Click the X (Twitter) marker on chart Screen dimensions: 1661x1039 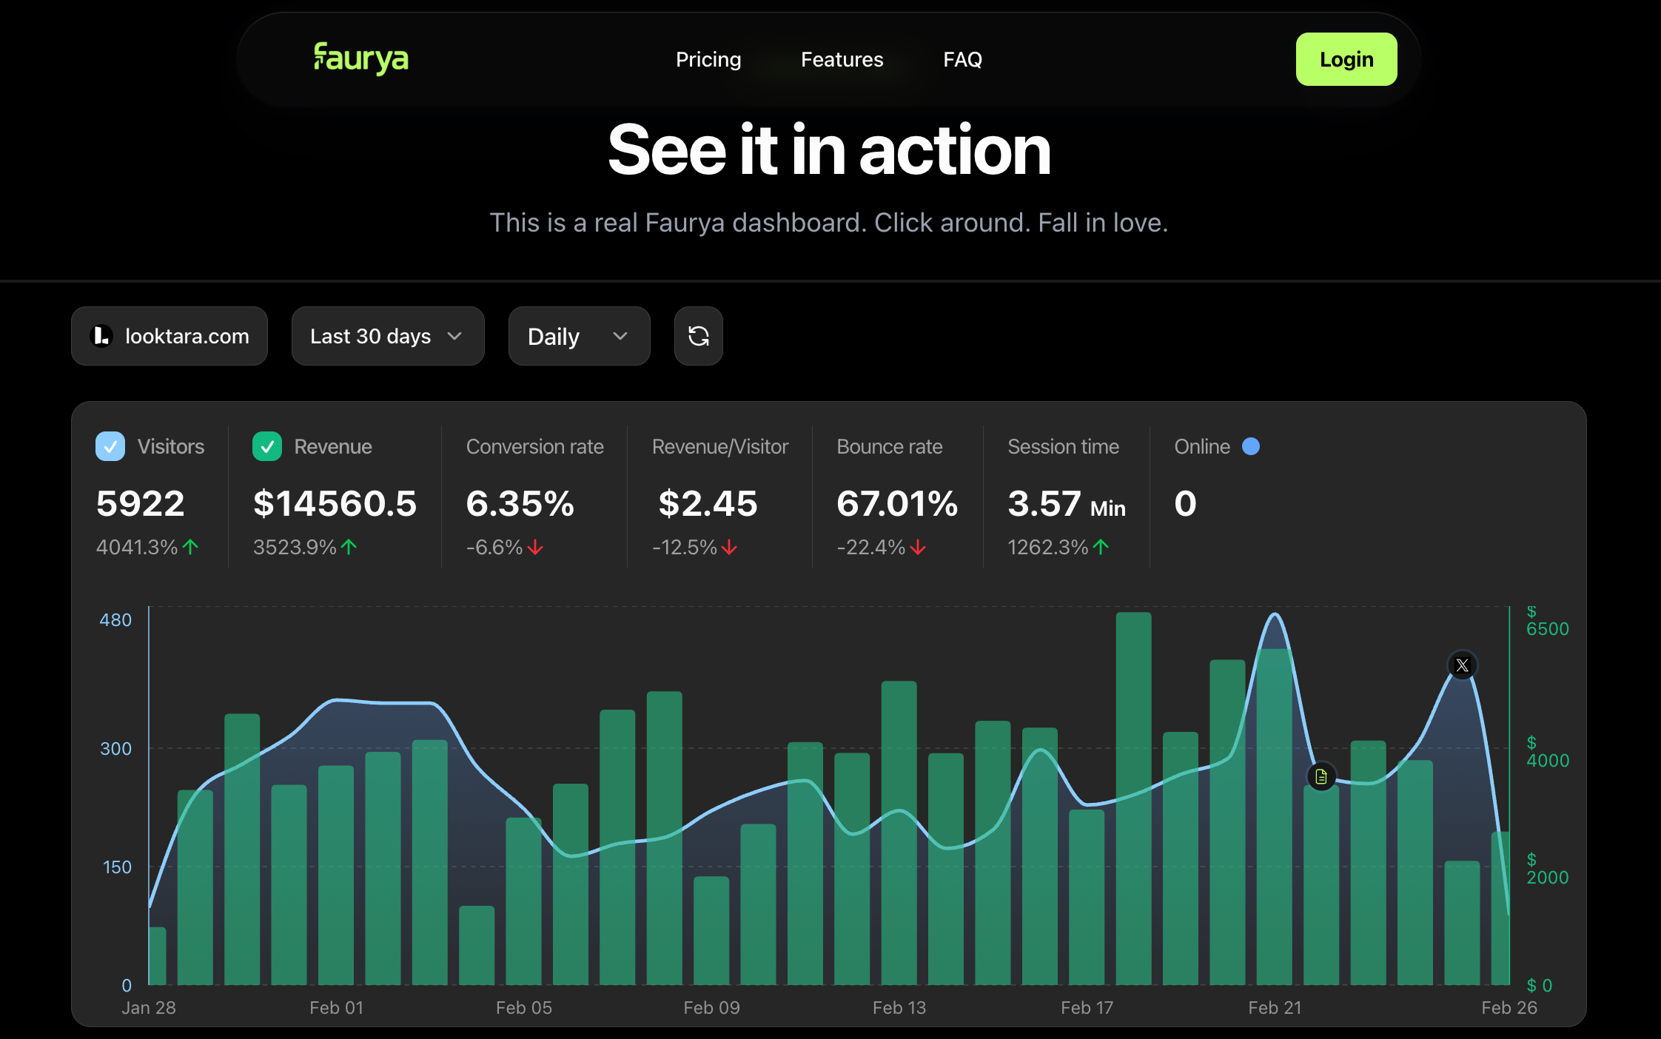click(1462, 665)
